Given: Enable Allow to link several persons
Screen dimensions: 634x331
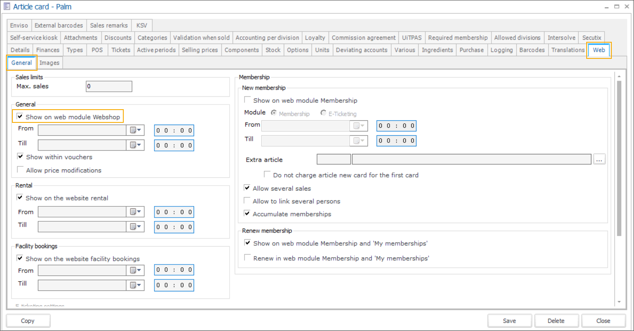Looking at the screenshot, I should coord(247,201).
